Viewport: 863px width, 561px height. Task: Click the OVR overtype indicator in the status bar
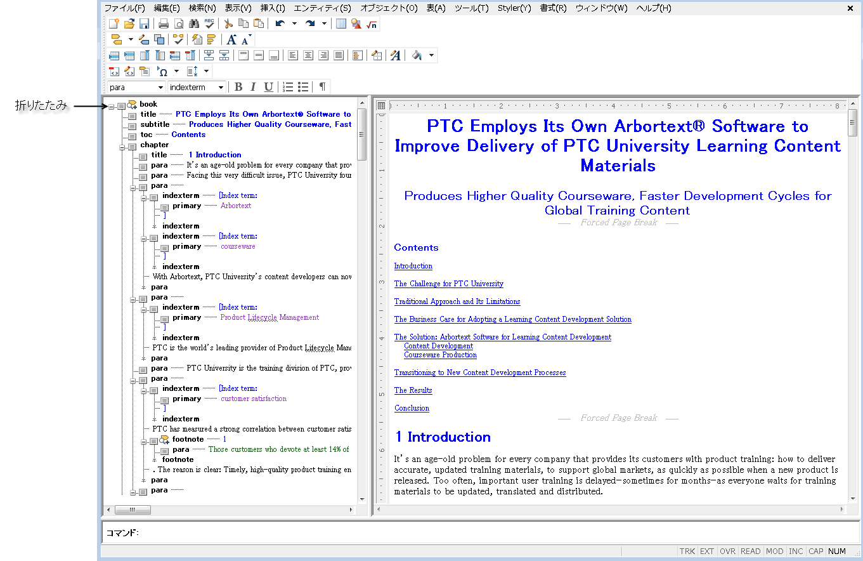pos(727,551)
